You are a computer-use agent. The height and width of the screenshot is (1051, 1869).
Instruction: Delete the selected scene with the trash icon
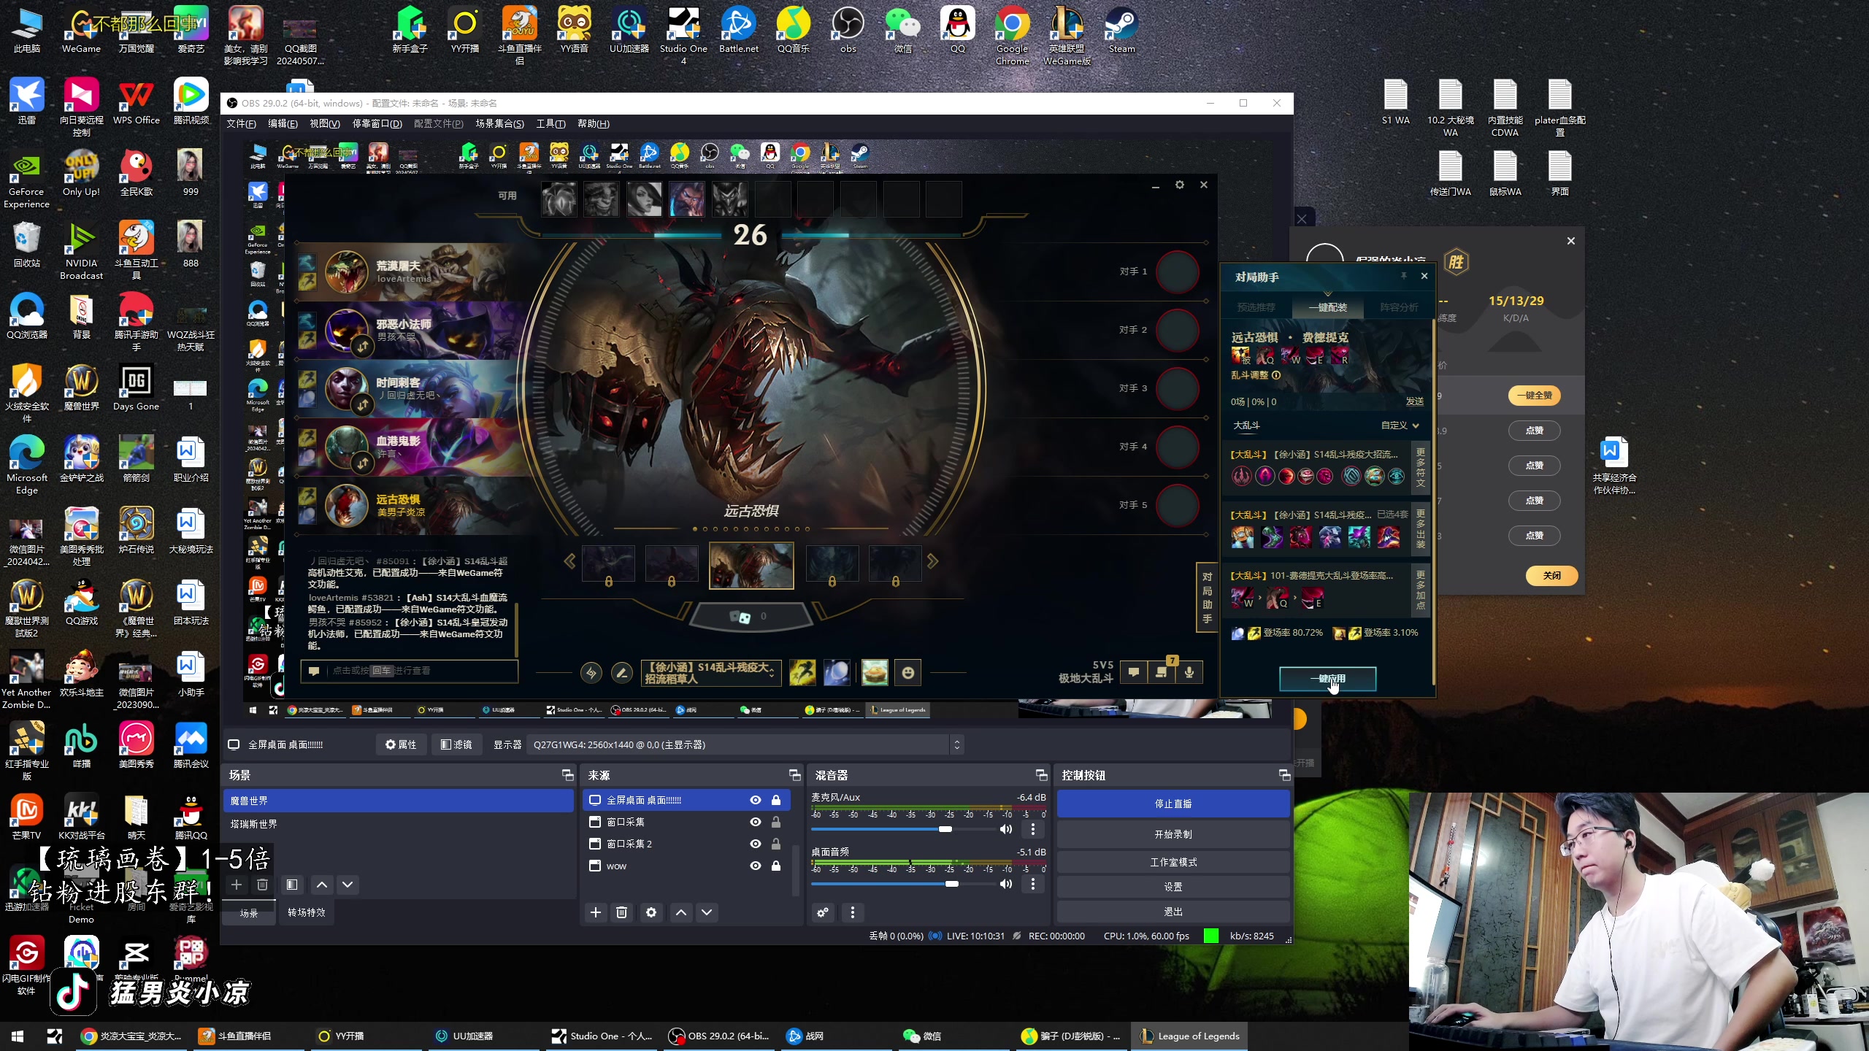click(263, 885)
